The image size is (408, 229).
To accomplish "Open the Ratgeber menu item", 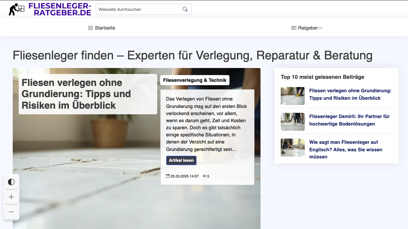I will click(x=308, y=28).
